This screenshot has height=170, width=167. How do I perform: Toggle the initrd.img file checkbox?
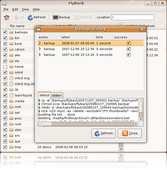5,78
